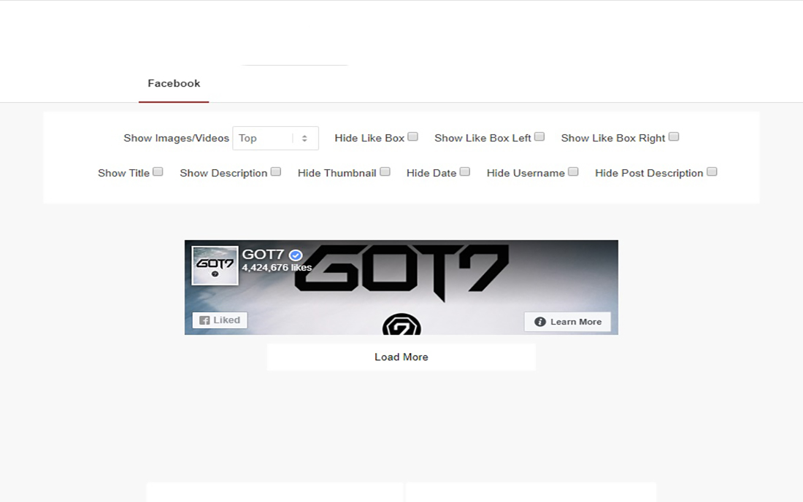Click the blue verified badge icon
The height and width of the screenshot is (502, 803).
[296, 255]
